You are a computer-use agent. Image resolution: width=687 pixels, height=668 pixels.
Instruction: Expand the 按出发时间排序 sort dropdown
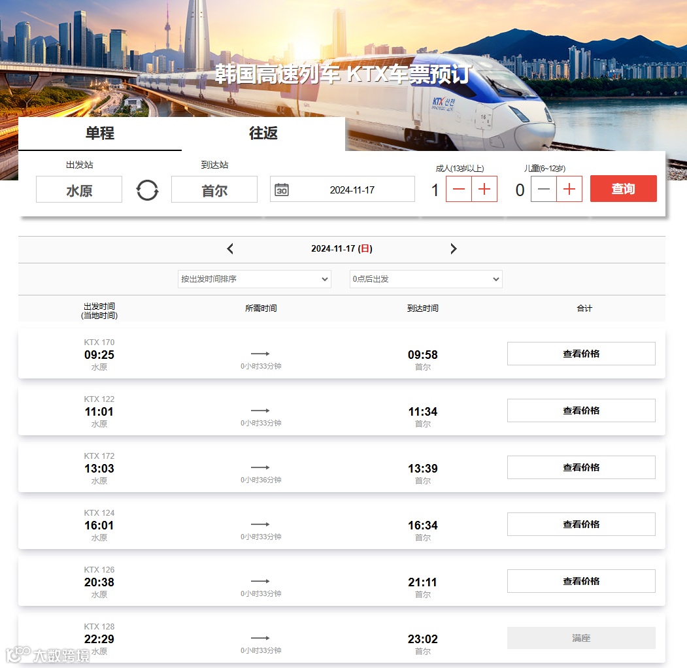(x=254, y=279)
